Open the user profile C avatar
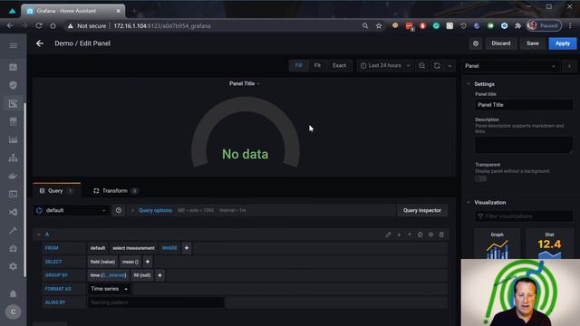The height and width of the screenshot is (326, 580). 14,312
